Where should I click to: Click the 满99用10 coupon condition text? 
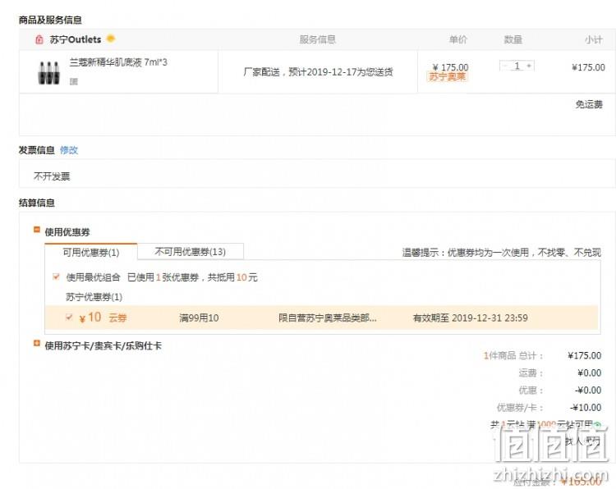click(199, 318)
